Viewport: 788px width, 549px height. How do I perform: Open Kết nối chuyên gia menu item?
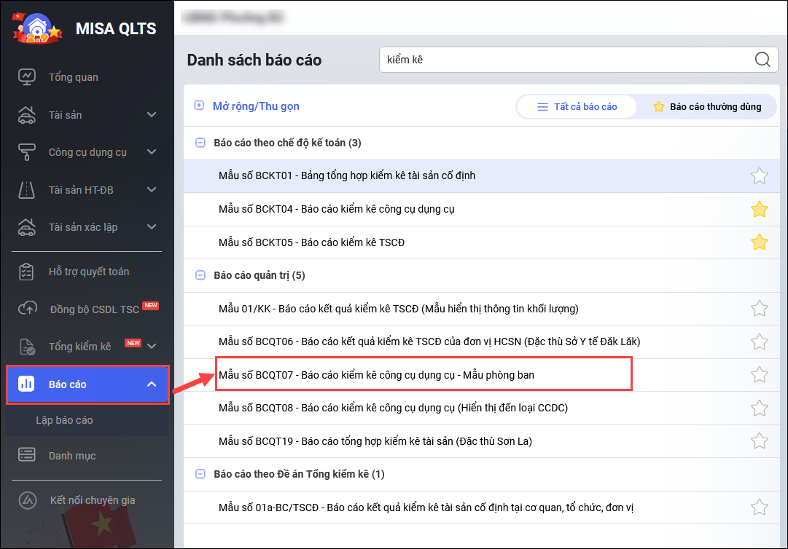(93, 500)
